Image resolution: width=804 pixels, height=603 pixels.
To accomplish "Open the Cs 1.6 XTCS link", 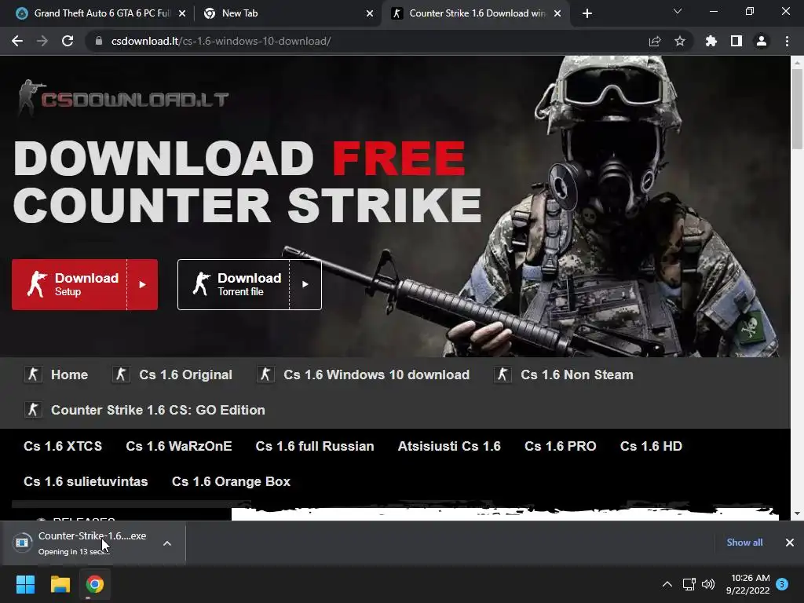I will pos(63,446).
